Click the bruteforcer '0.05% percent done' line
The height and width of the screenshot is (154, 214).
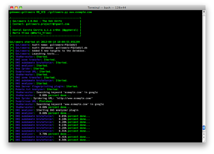click(50, 116)
